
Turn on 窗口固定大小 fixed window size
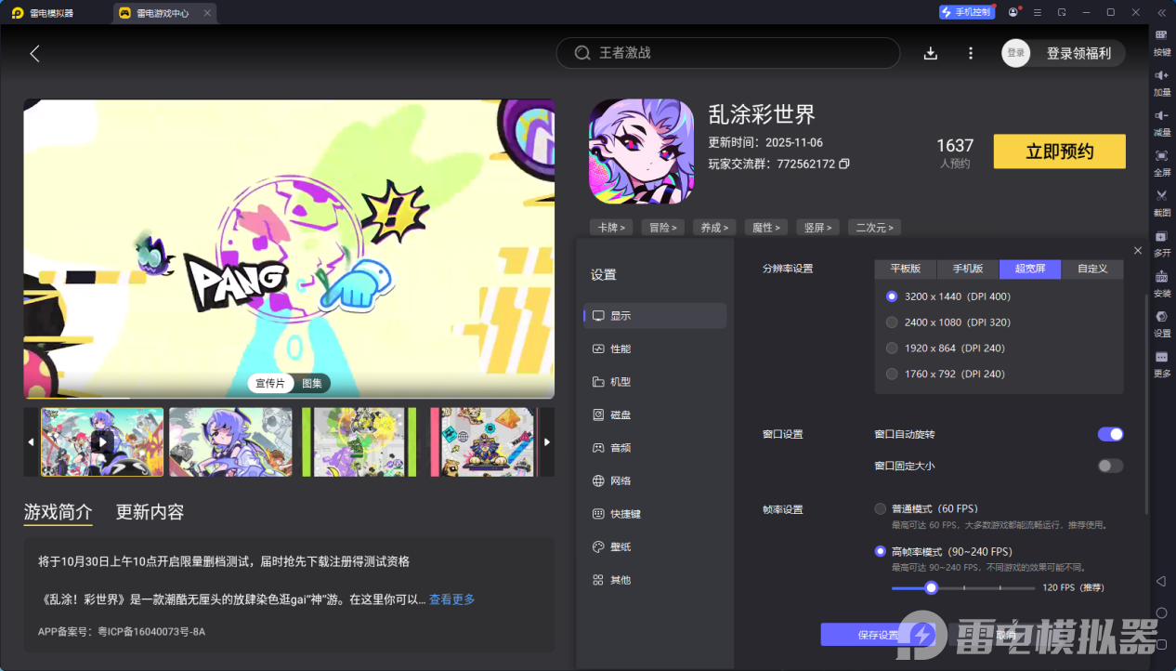[1110, 466]
